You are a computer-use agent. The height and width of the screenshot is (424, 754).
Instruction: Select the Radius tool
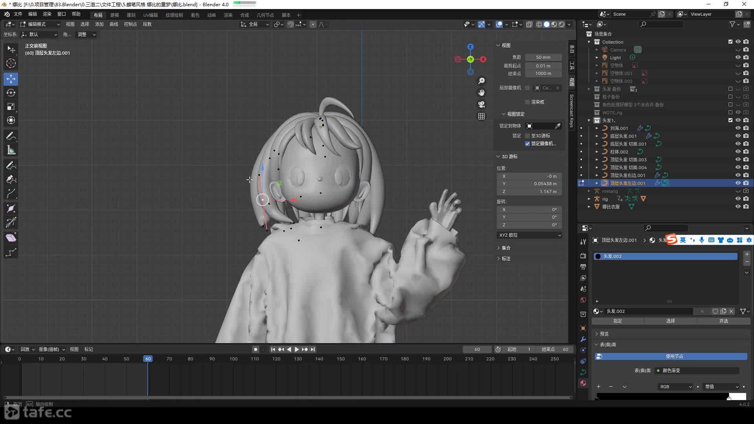11,208
